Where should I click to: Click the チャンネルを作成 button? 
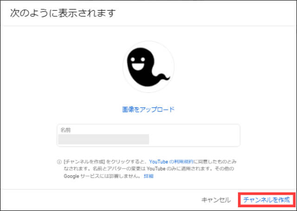pyautogui.click(x=266, y=200)
